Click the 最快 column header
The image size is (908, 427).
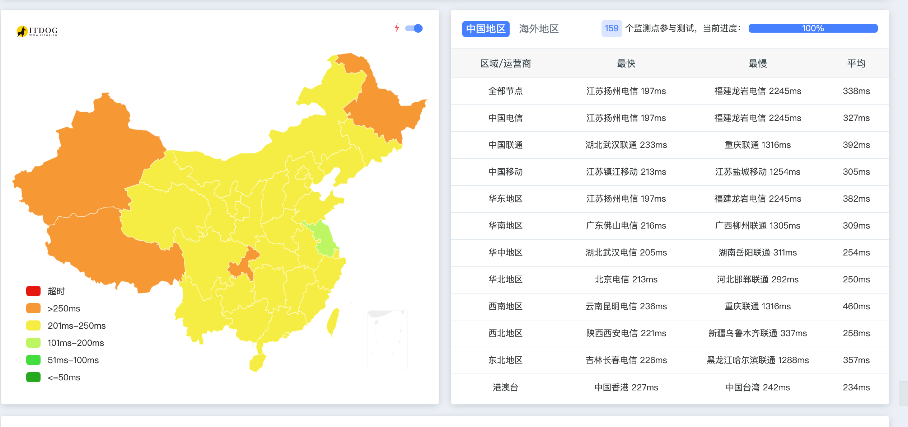tap(626, 64)
